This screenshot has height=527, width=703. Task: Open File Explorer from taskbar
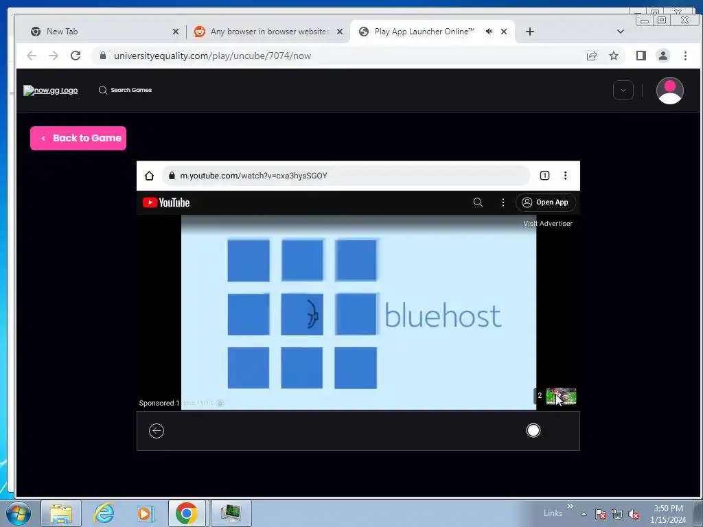pos(61,513)
